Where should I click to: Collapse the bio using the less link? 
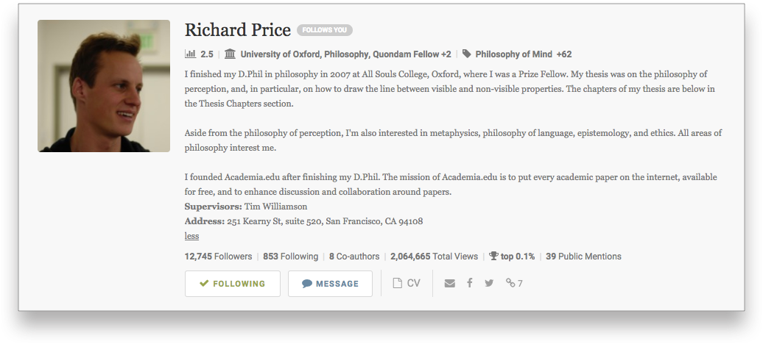pyautogui.click(x=191, y=236)
